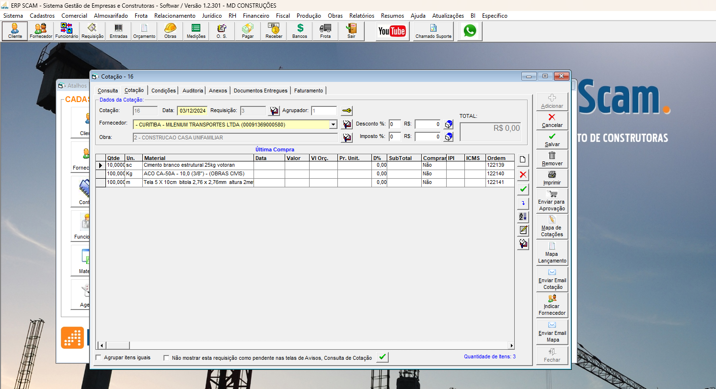Click the Salvar button
This screenshot has height=389, width=716.
click(x=552, y=140)
